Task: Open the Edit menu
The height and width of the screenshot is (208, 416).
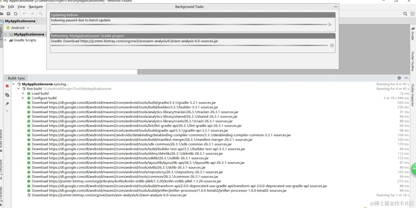Action: (x=11, y=7)
